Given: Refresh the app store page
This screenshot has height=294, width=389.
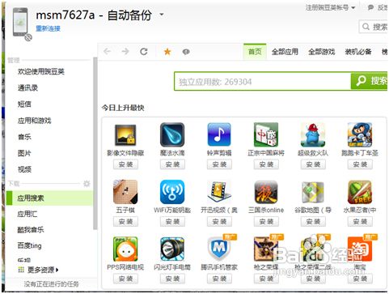Looking at the screenshot, I should [x=144, y=51].
